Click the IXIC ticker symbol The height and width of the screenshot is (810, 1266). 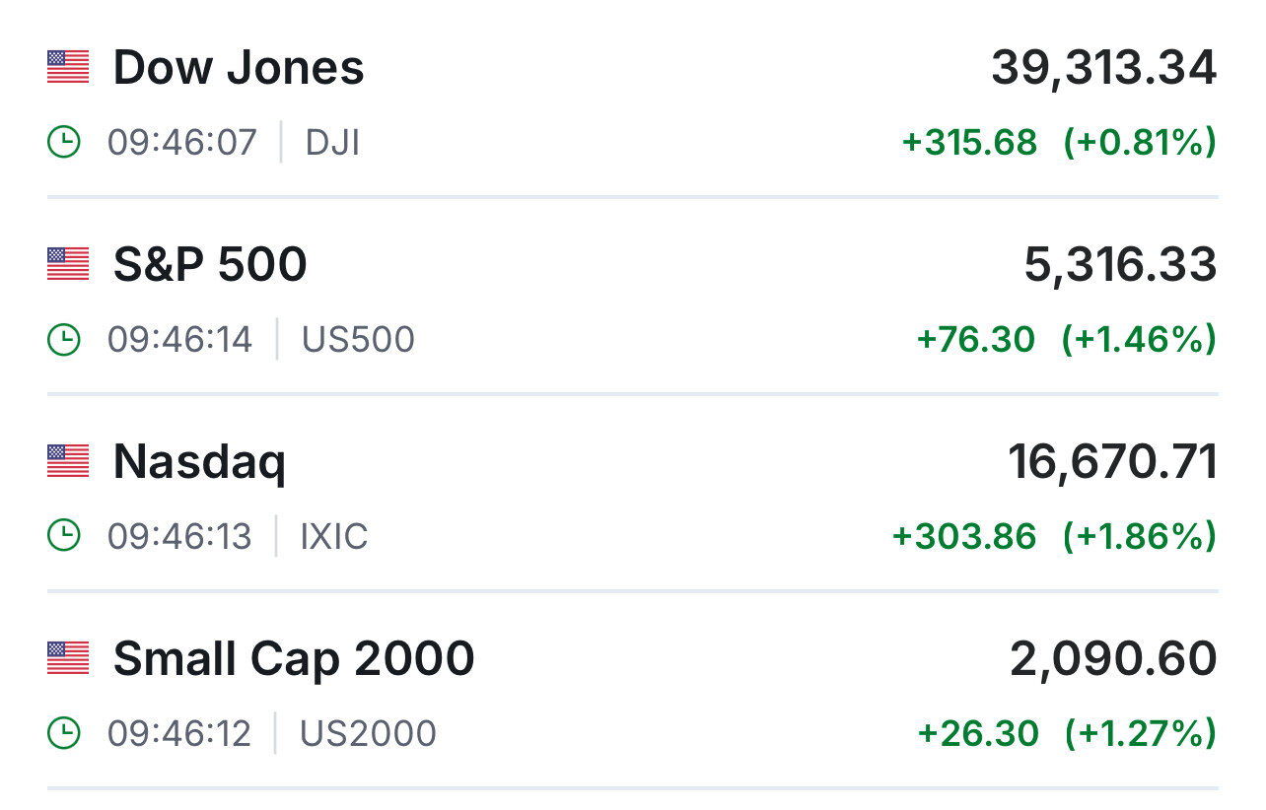tap(334, 537)
